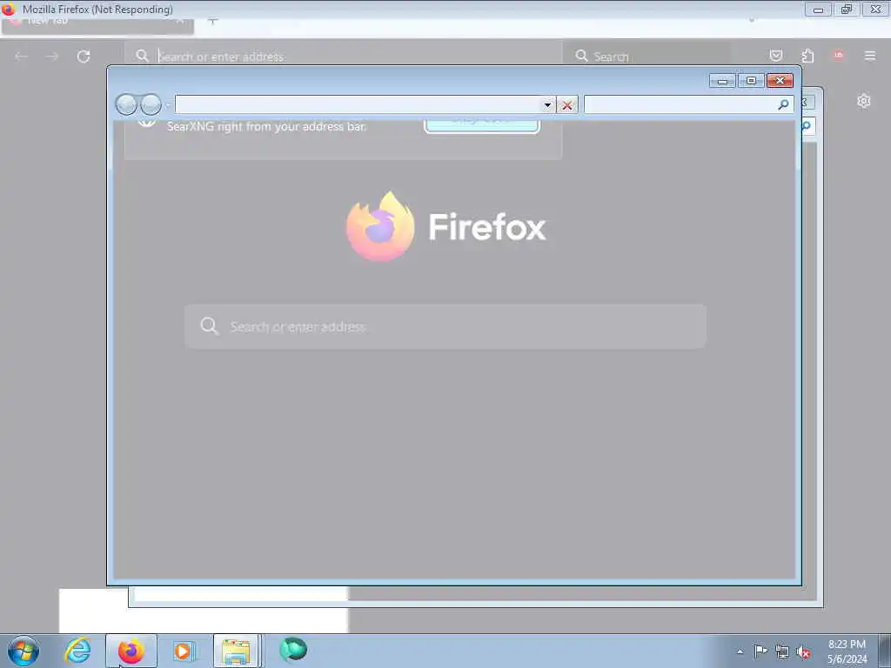
Task: Expand the list all tabs chevron
Action: (x=752, y=21)
